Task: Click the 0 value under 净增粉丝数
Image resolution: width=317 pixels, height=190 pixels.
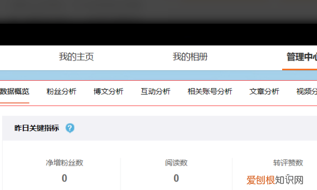Action: 64,178
